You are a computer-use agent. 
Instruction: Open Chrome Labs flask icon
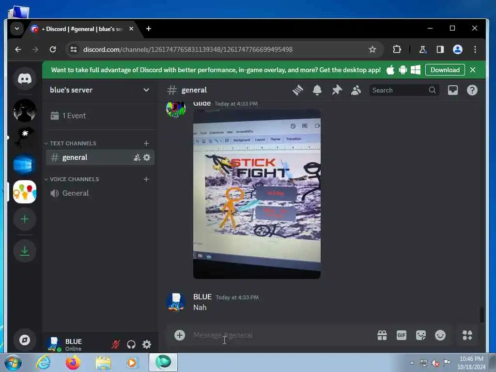tap(422, 49)
